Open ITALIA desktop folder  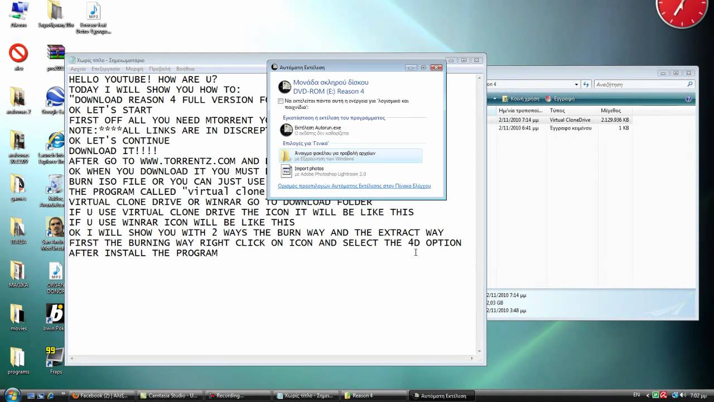pos(18,231)
